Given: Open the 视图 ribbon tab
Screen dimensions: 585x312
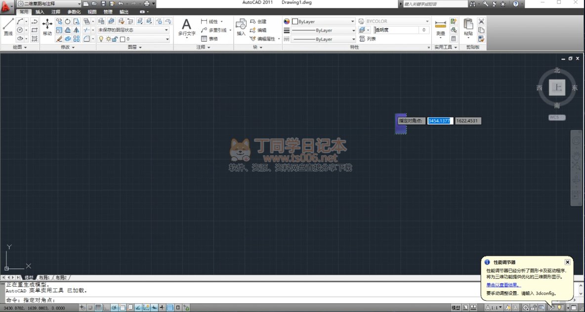Looking at the screenshot, I should 92,11.
